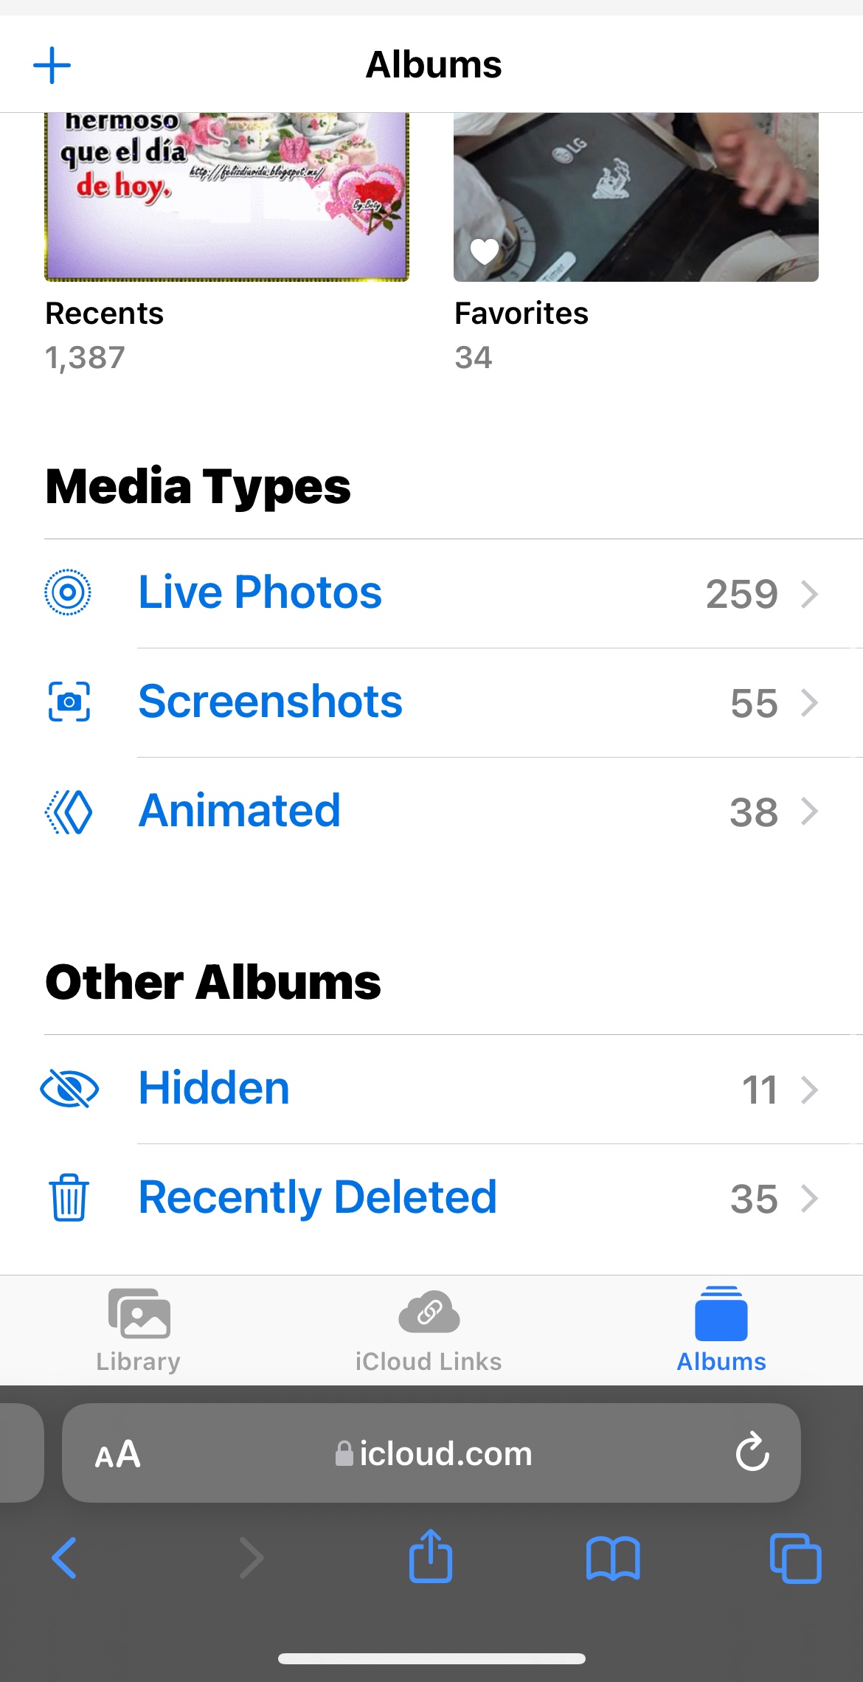
Task: Show Safari open tabs overview icon
Action: [795, 1558]
